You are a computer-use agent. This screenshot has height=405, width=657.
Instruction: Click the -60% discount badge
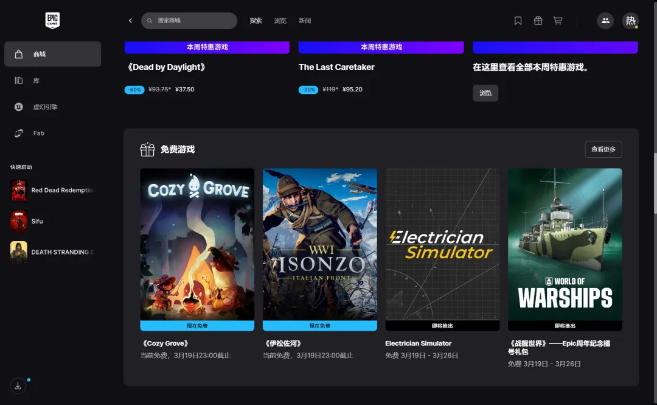coord(134,90)
